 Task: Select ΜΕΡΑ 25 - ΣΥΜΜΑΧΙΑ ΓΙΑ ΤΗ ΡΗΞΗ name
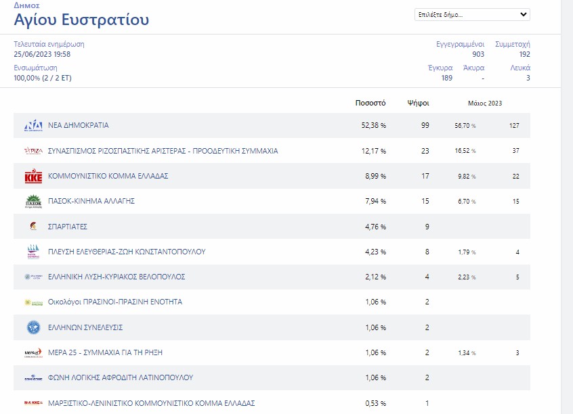[x=105, y=352]
